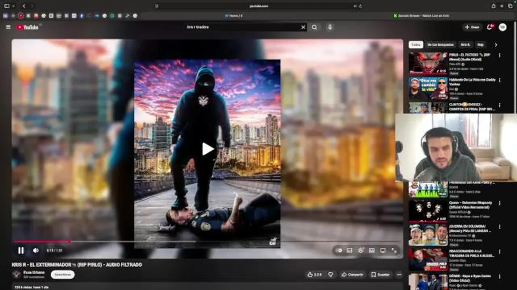Toggle the browser sidebar icon
517x290 pixels.
6,6
